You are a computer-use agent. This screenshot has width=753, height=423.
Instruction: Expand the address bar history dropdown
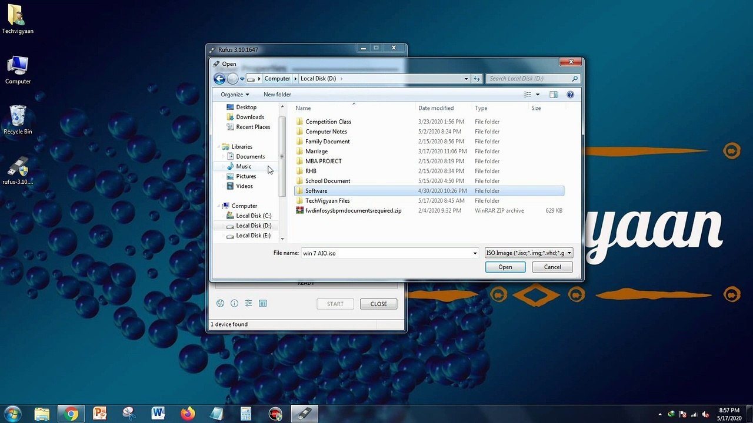click(466, 79)
